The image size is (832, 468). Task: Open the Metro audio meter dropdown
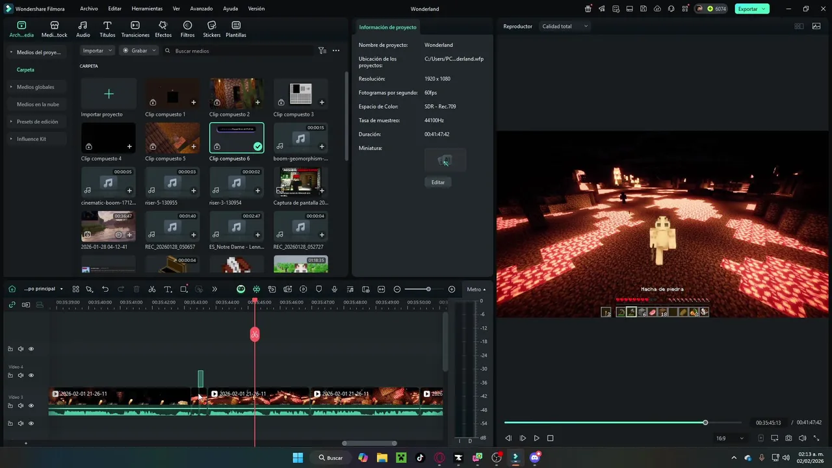(x=476, y=289)
